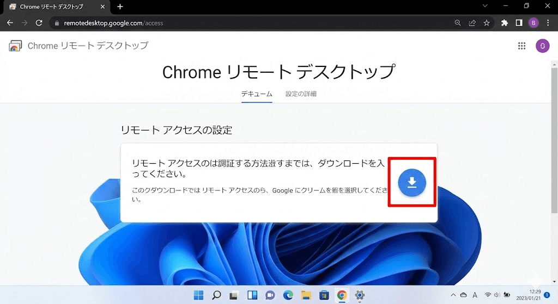Open a new browser tab

pos(120,7)
